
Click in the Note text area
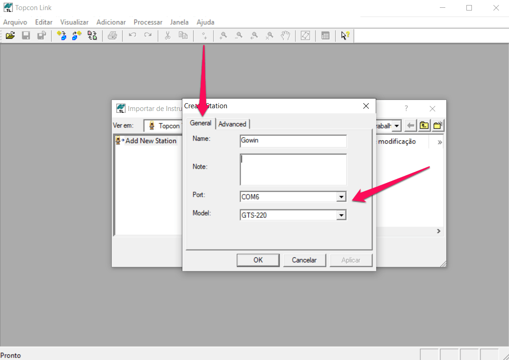click(293, 170)
